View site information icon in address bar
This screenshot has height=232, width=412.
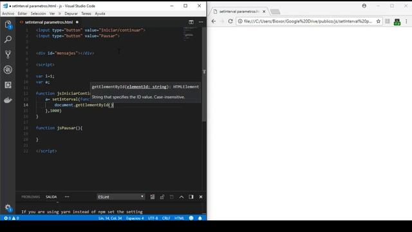(x=240, y=21)
